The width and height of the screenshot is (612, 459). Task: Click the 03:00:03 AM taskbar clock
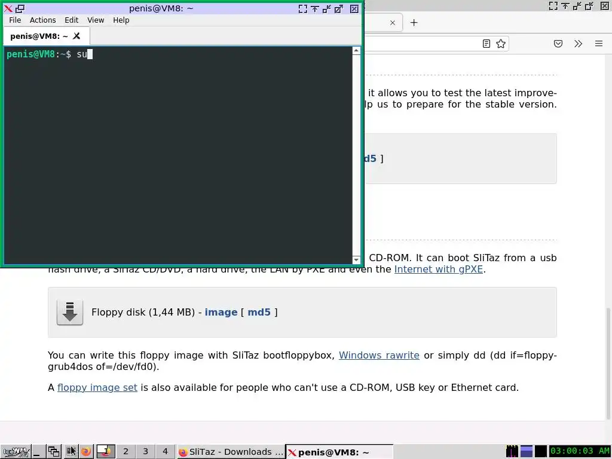580,452
